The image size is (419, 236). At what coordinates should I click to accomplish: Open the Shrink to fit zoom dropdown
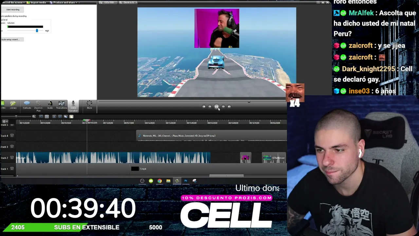(128, 3)
